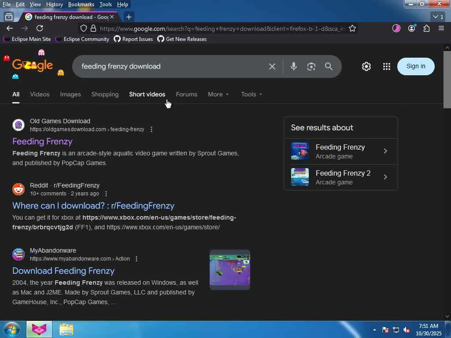
Task: Open Eclipse Main Site bookmark
Action: pyautogui.click(x=27, y=39)
